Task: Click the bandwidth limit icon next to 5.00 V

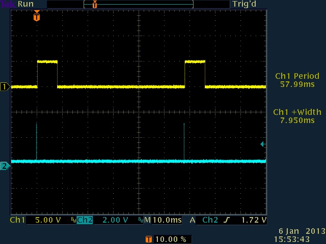Action: point(73,220)
